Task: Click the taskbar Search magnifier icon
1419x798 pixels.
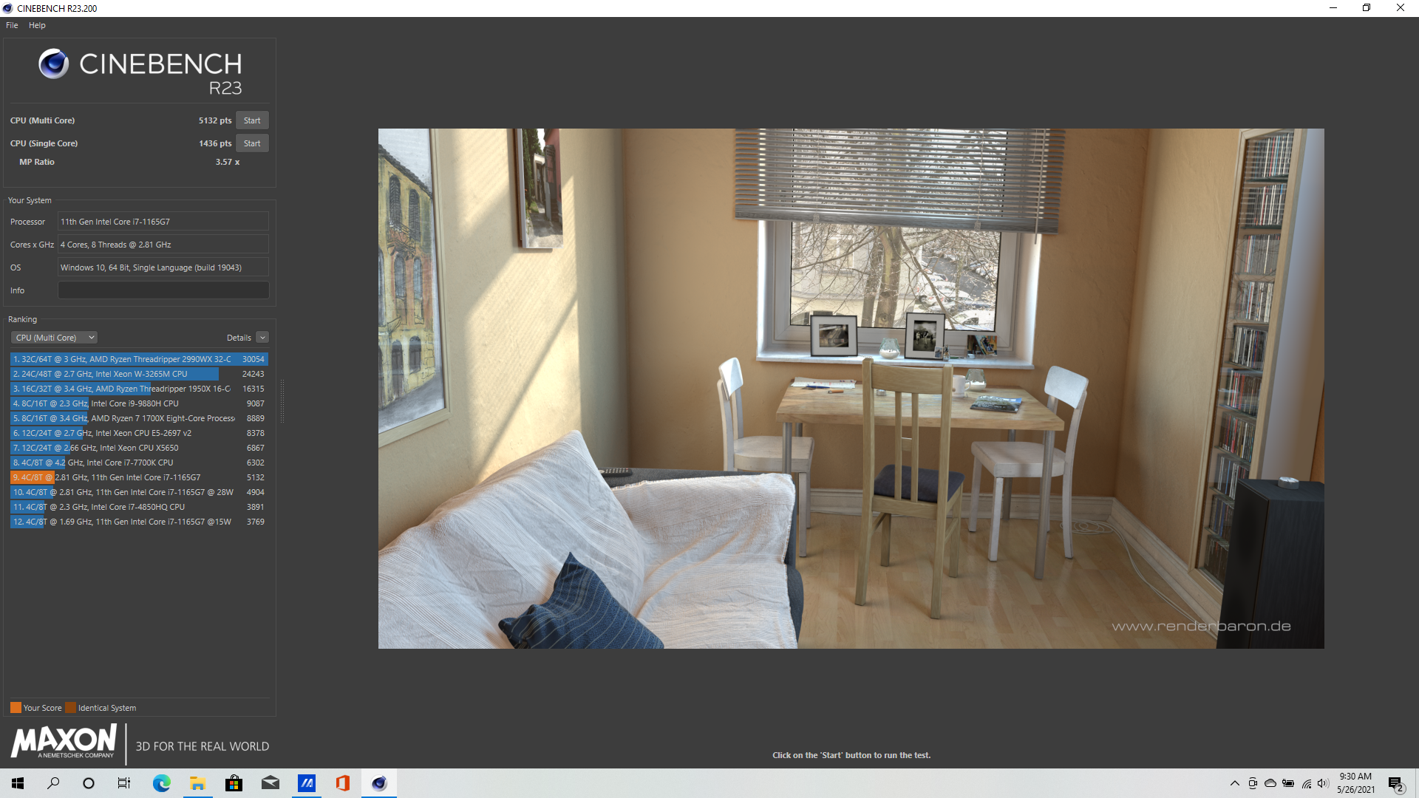Action: coord(53,783)
